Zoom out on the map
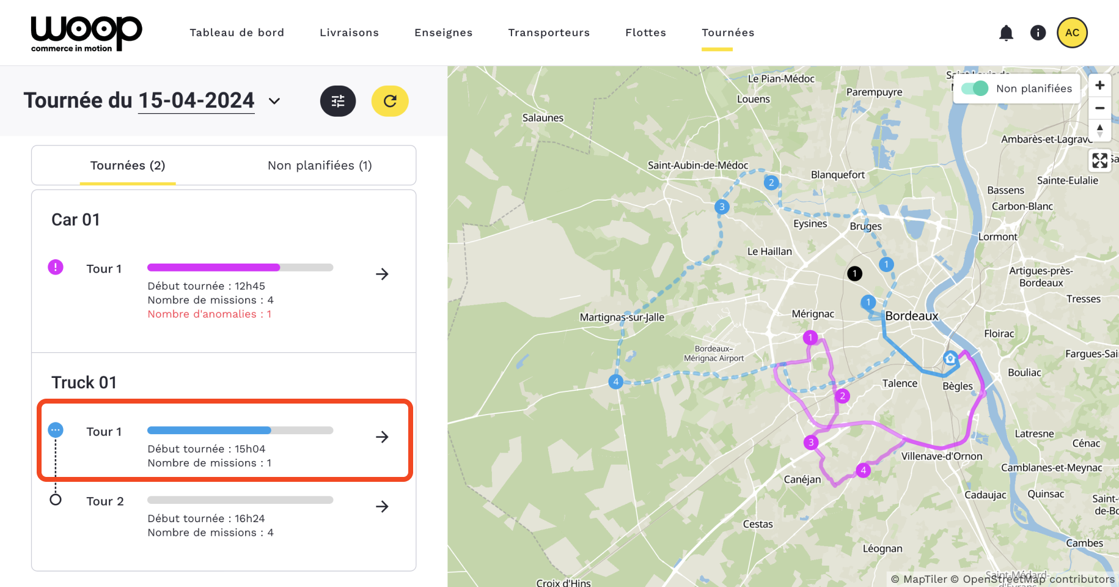Image resolution: width=1119 pixels, height=587 pixels. point(1099,108)
